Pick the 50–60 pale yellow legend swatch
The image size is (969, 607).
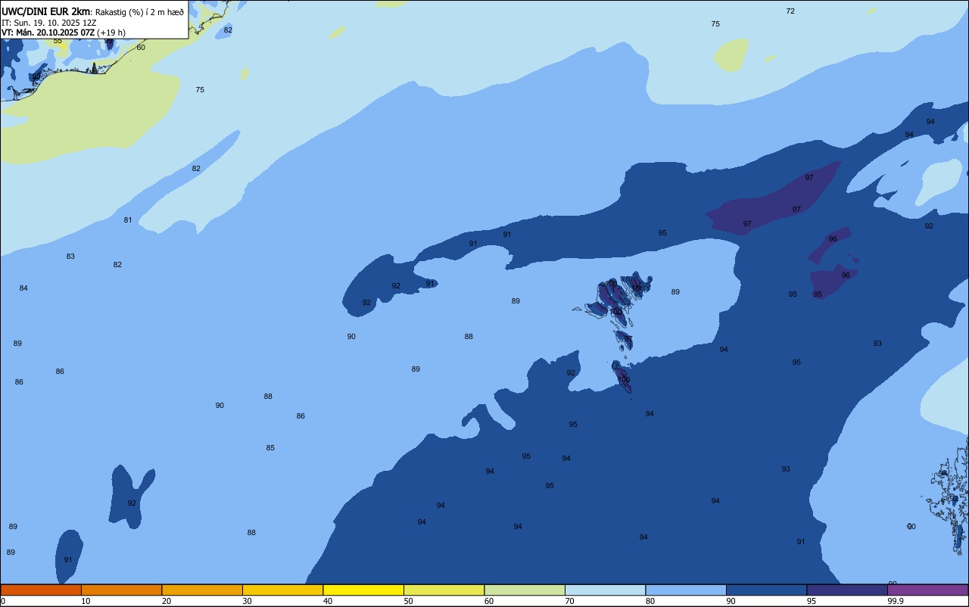(444, 590)
